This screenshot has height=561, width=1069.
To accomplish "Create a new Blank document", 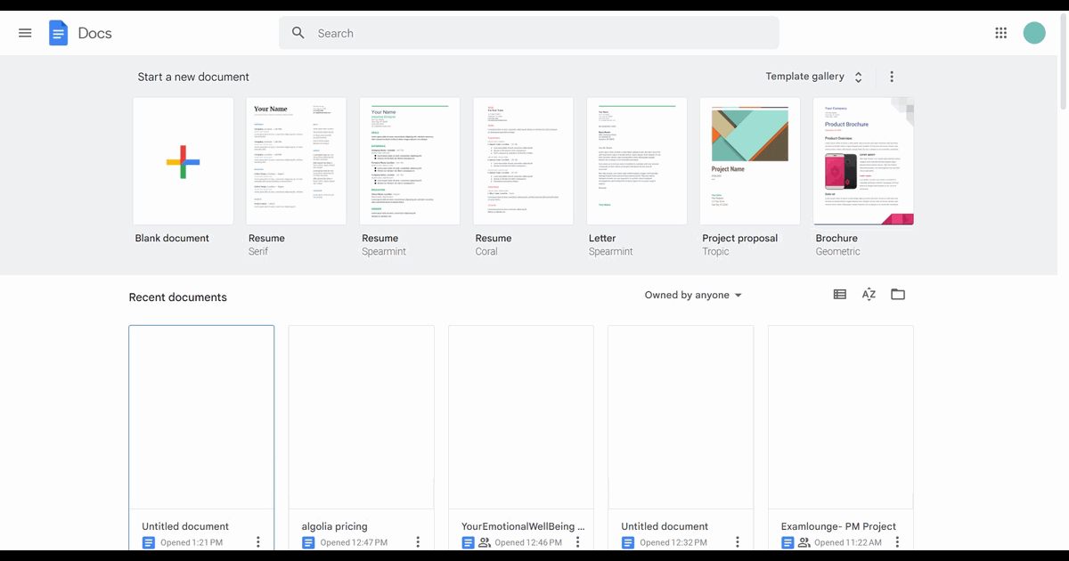I will point(184,161).
